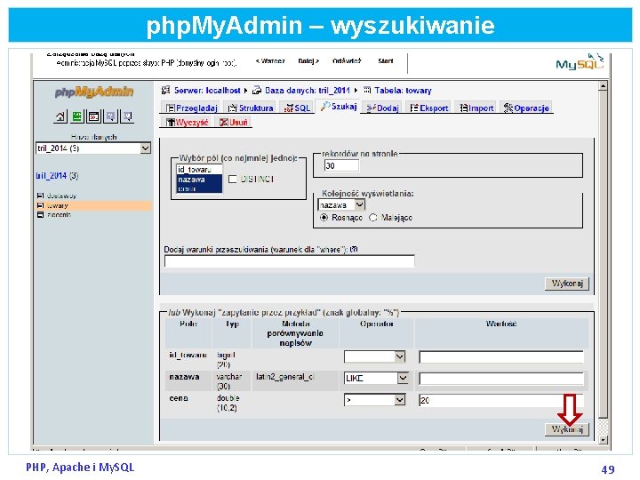640x480 pixels.
Task: Open the highlighted towary table in sidebar
Action: [58, 205]
